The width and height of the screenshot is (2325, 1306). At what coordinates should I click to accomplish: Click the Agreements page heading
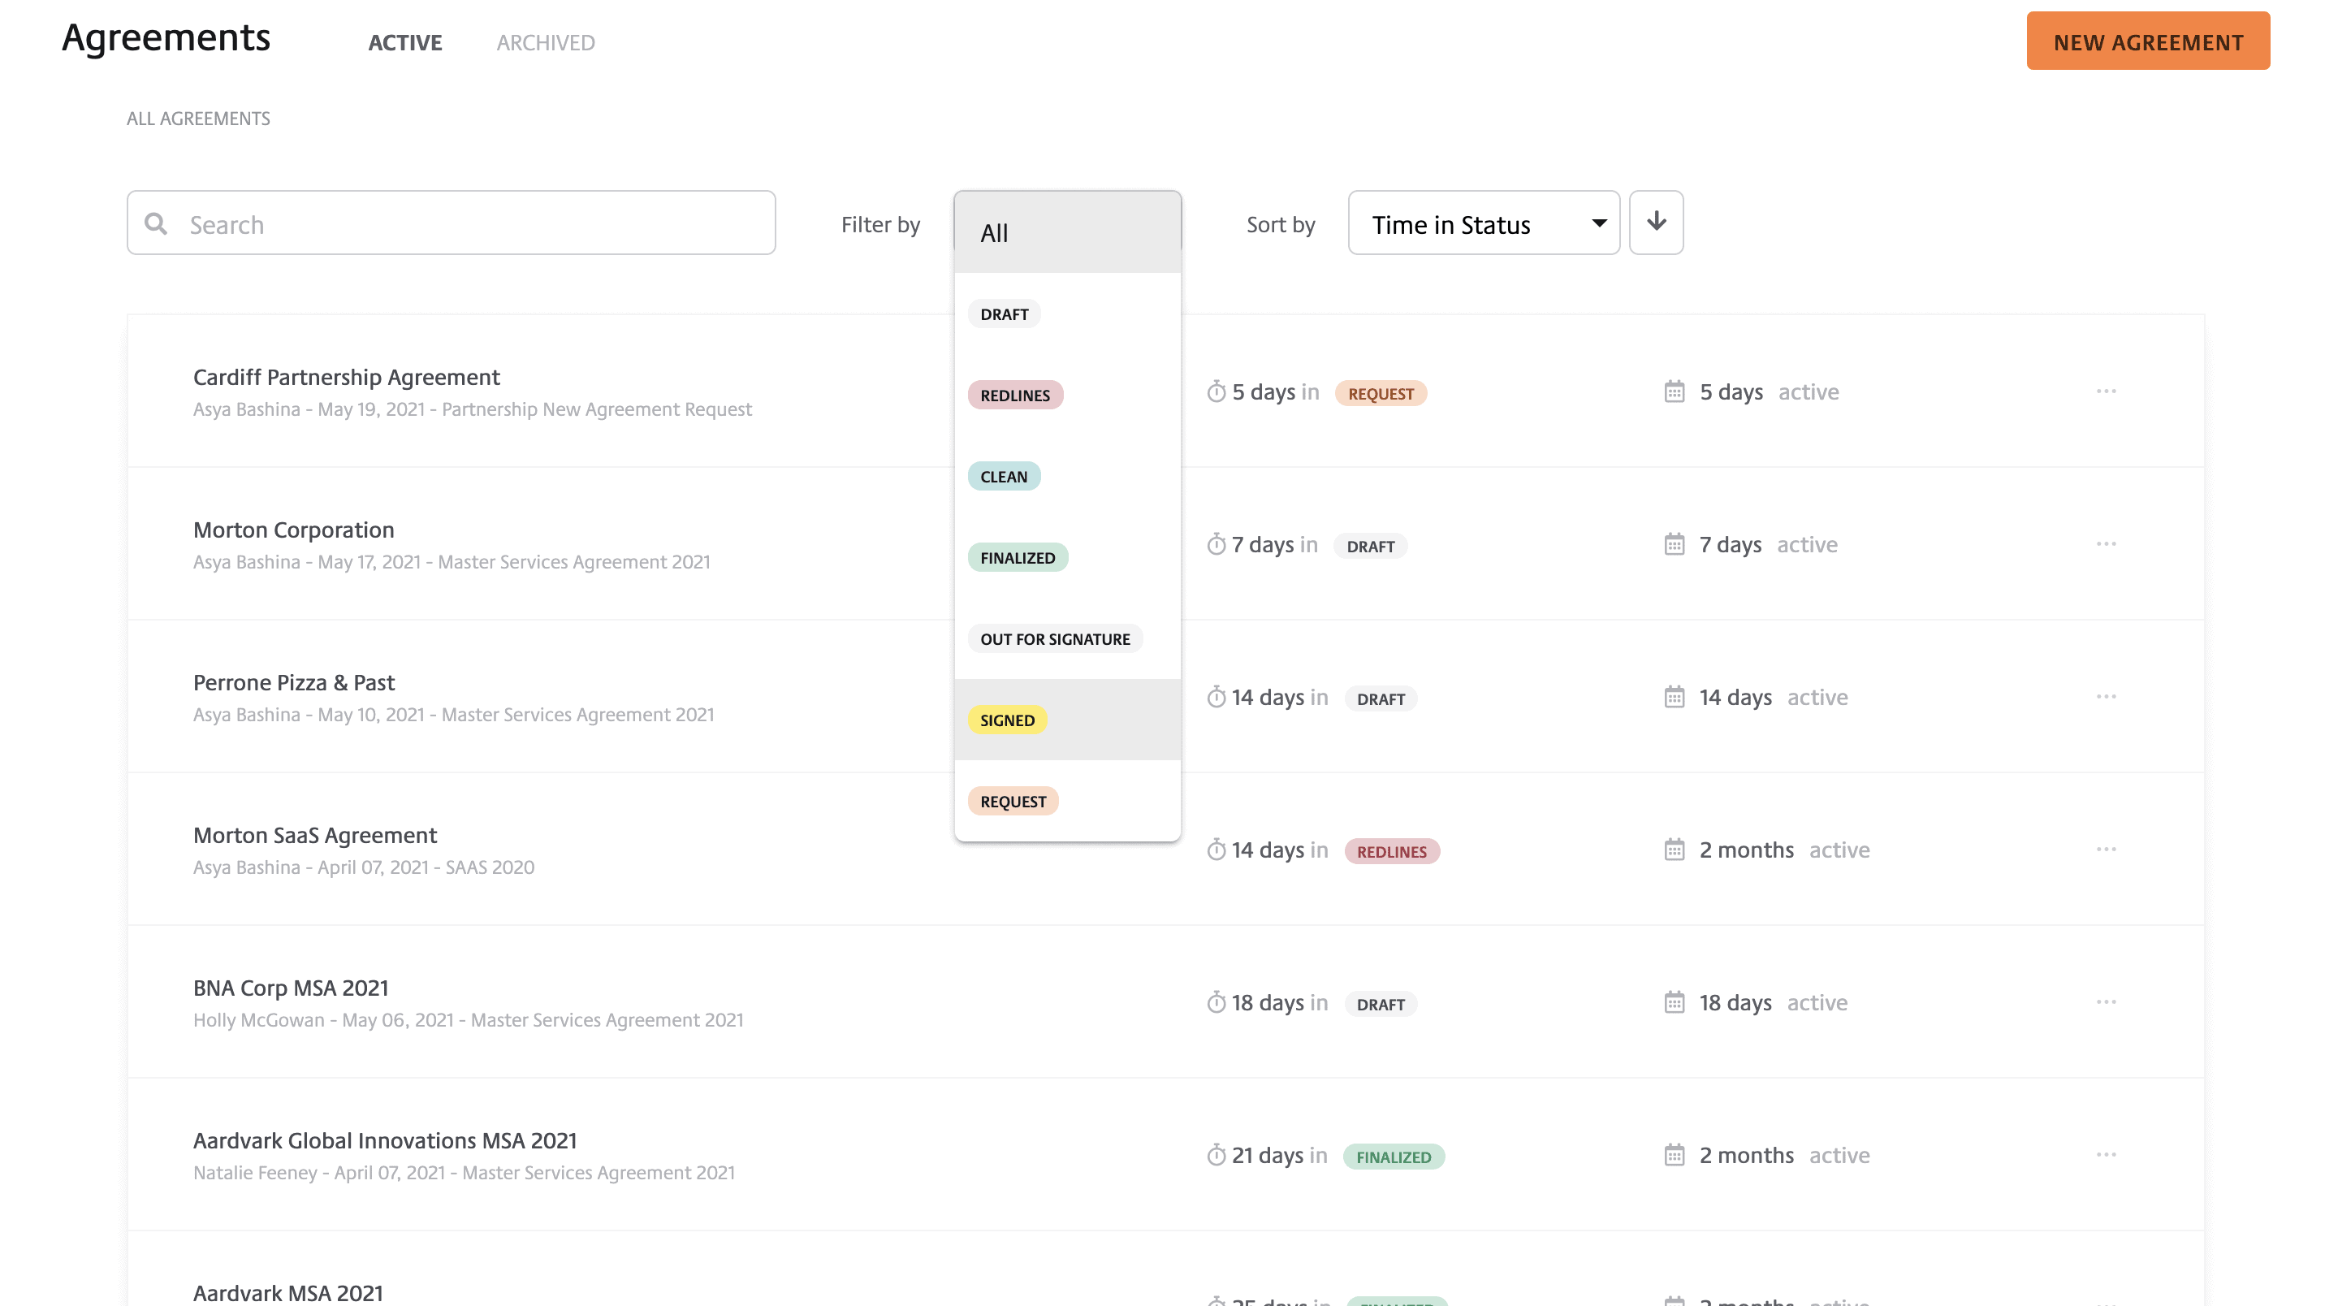[x=166, y=37]
